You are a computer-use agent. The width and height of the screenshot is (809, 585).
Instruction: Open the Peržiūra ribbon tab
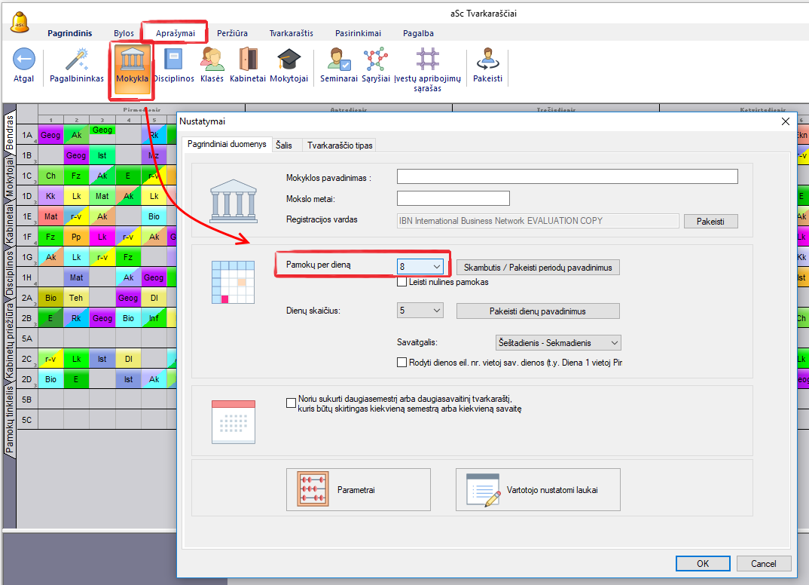[232, 33]
